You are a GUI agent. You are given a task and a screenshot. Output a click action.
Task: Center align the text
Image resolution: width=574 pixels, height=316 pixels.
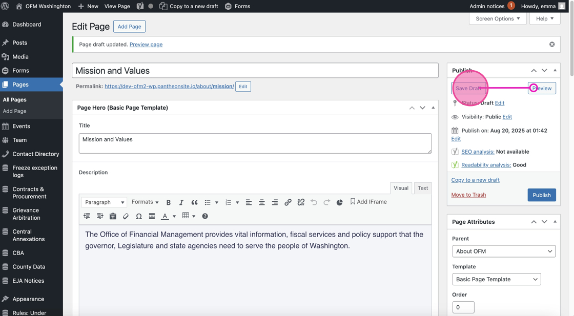point(262,202)
